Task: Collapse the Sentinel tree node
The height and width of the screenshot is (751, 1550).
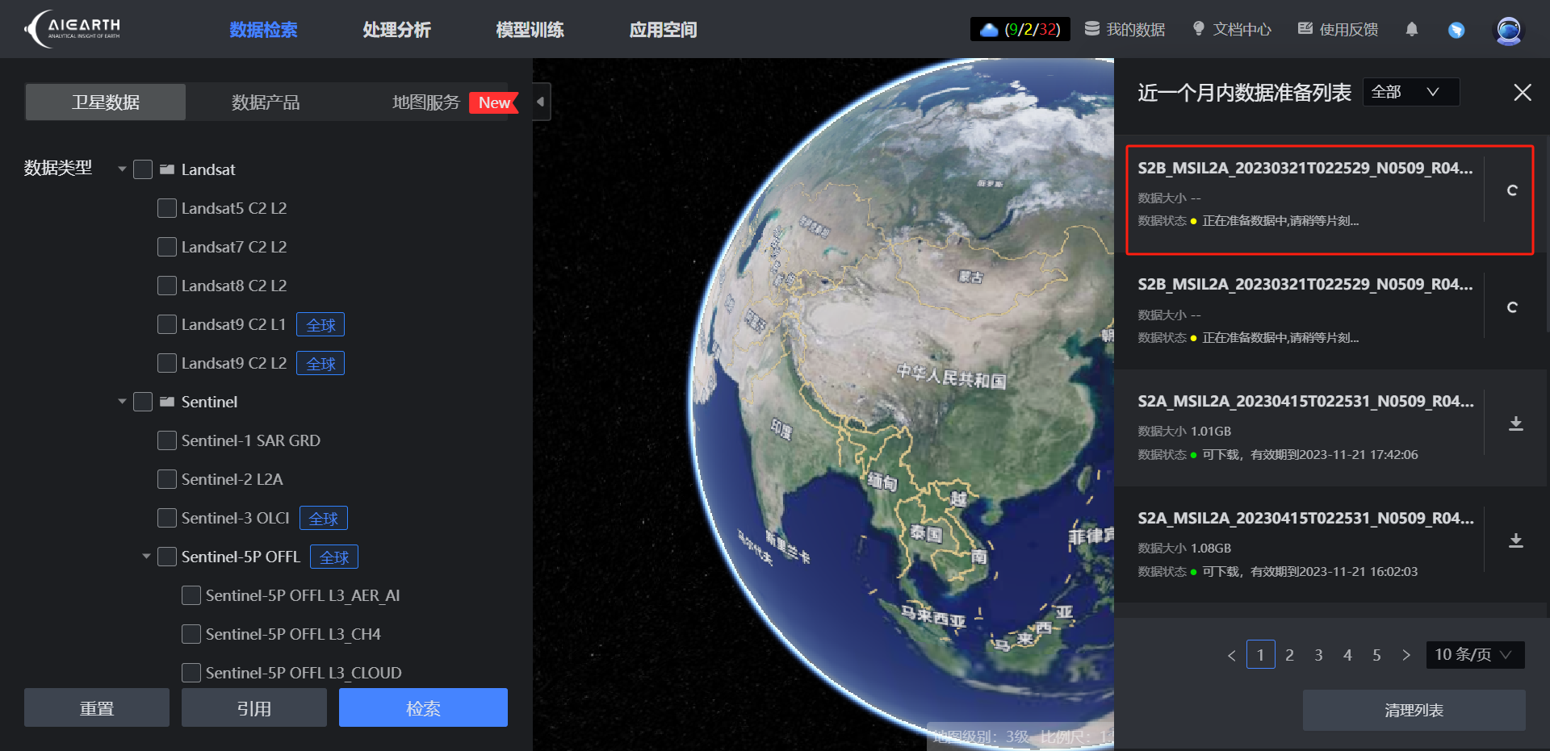Action: point(122,402)
